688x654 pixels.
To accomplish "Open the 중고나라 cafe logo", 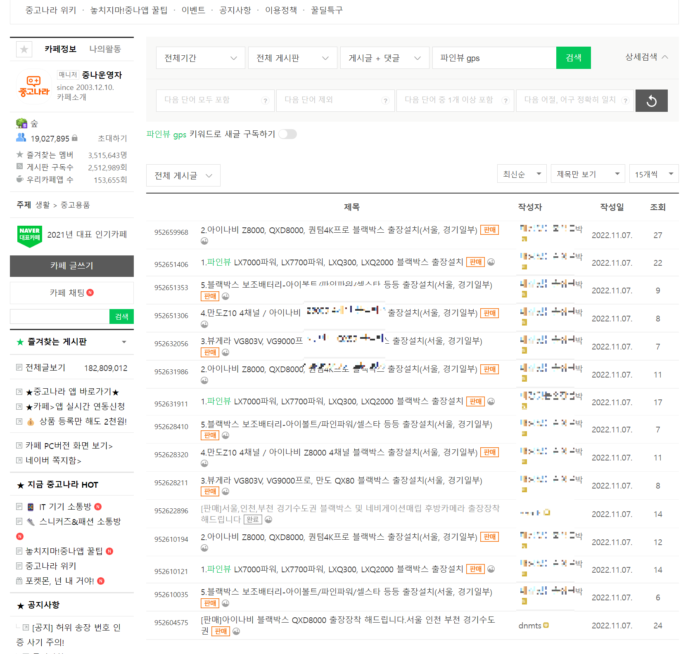I will coord(34,86).
